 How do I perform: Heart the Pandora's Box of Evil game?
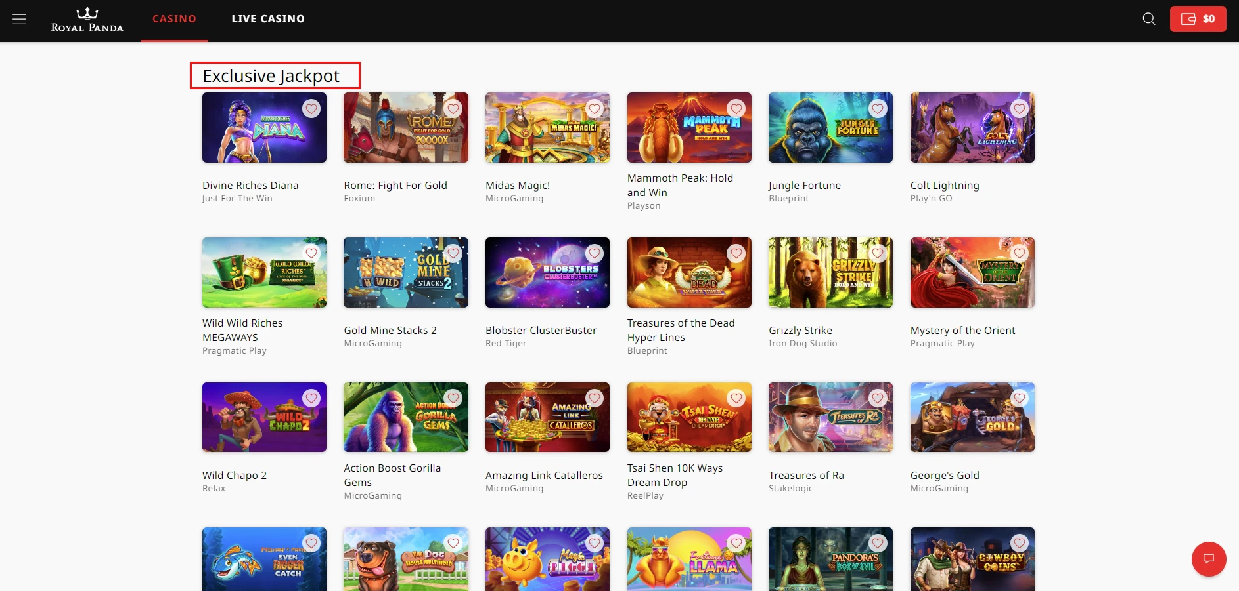click(x=878, y=543)
